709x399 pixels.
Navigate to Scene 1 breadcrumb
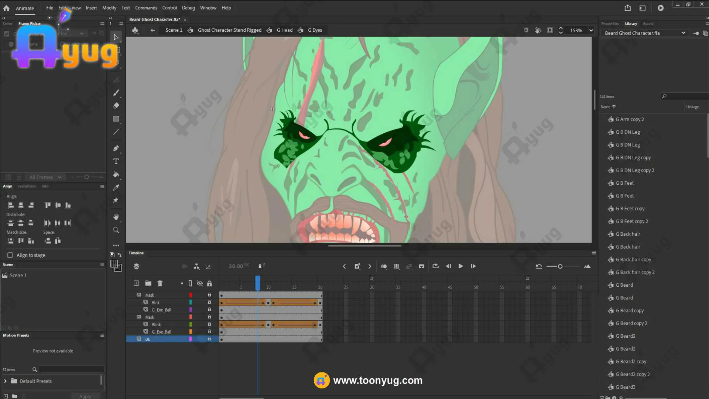pos(174,30)
